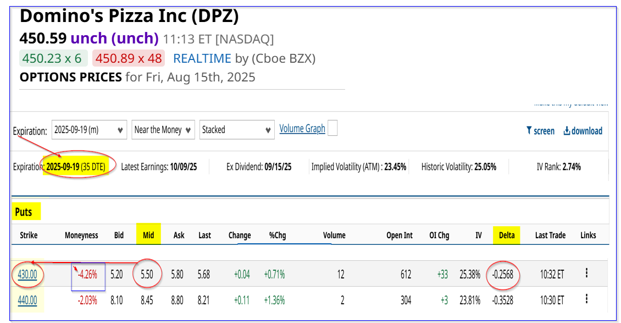
Task: Sort by Last column header
Action: [205, 235]
